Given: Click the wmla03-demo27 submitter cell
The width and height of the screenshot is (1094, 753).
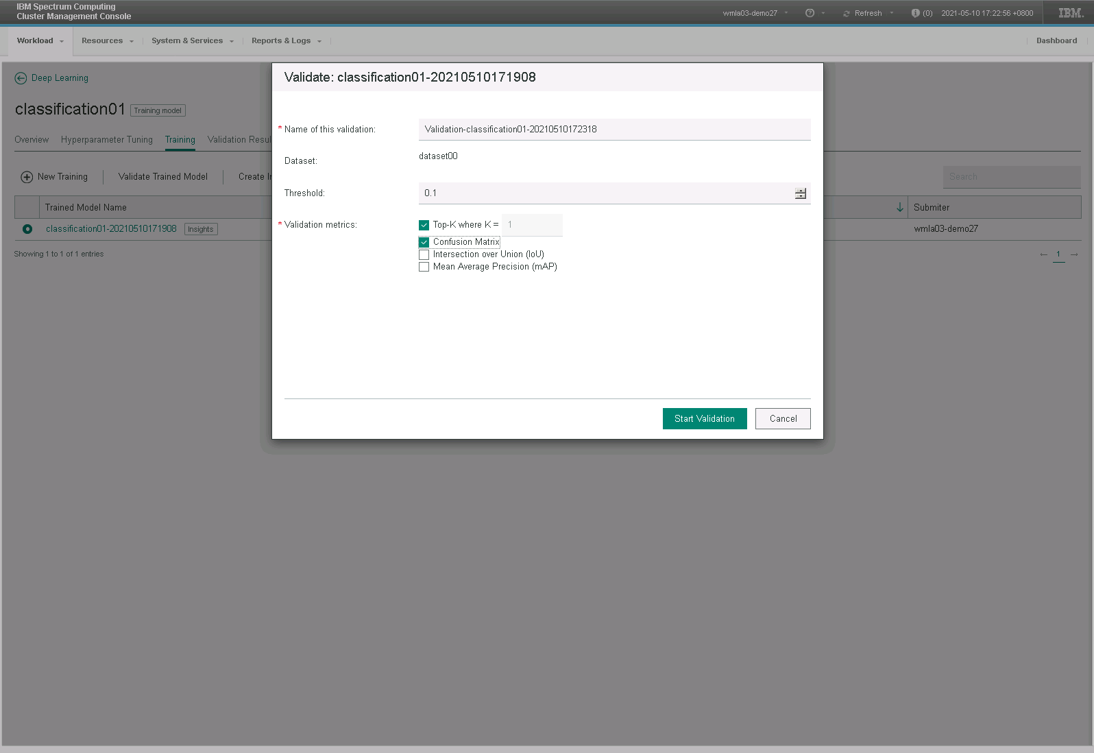Looking at the screenshot, I should coord(946,229).
